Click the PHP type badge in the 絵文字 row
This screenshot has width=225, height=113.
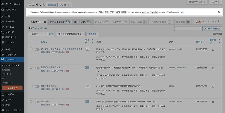[87, 86]
